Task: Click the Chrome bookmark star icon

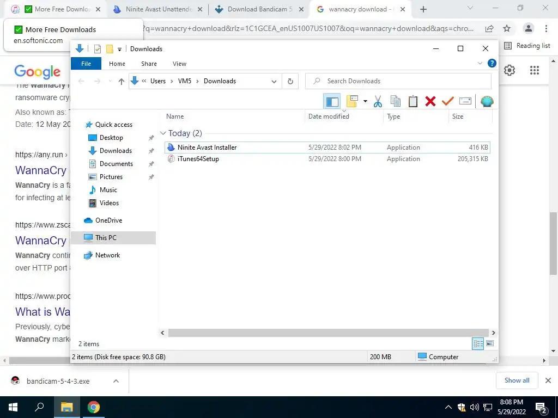Action: 507,29
